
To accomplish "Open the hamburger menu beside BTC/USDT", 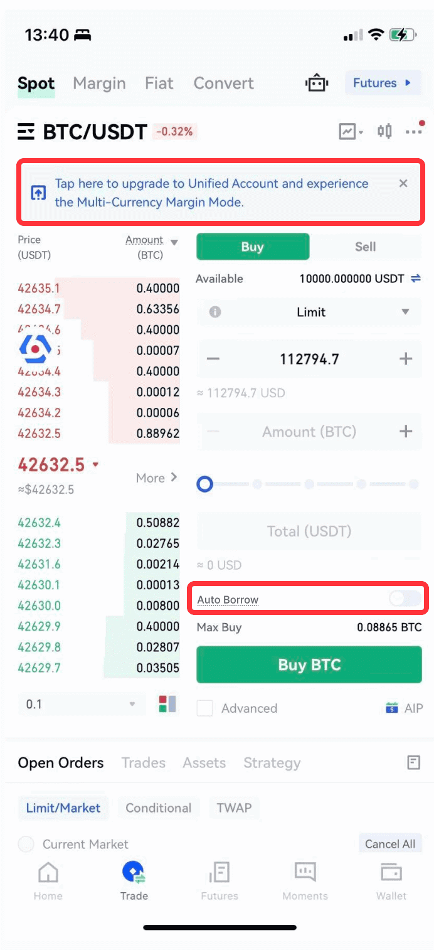I will tap(26, 132).
